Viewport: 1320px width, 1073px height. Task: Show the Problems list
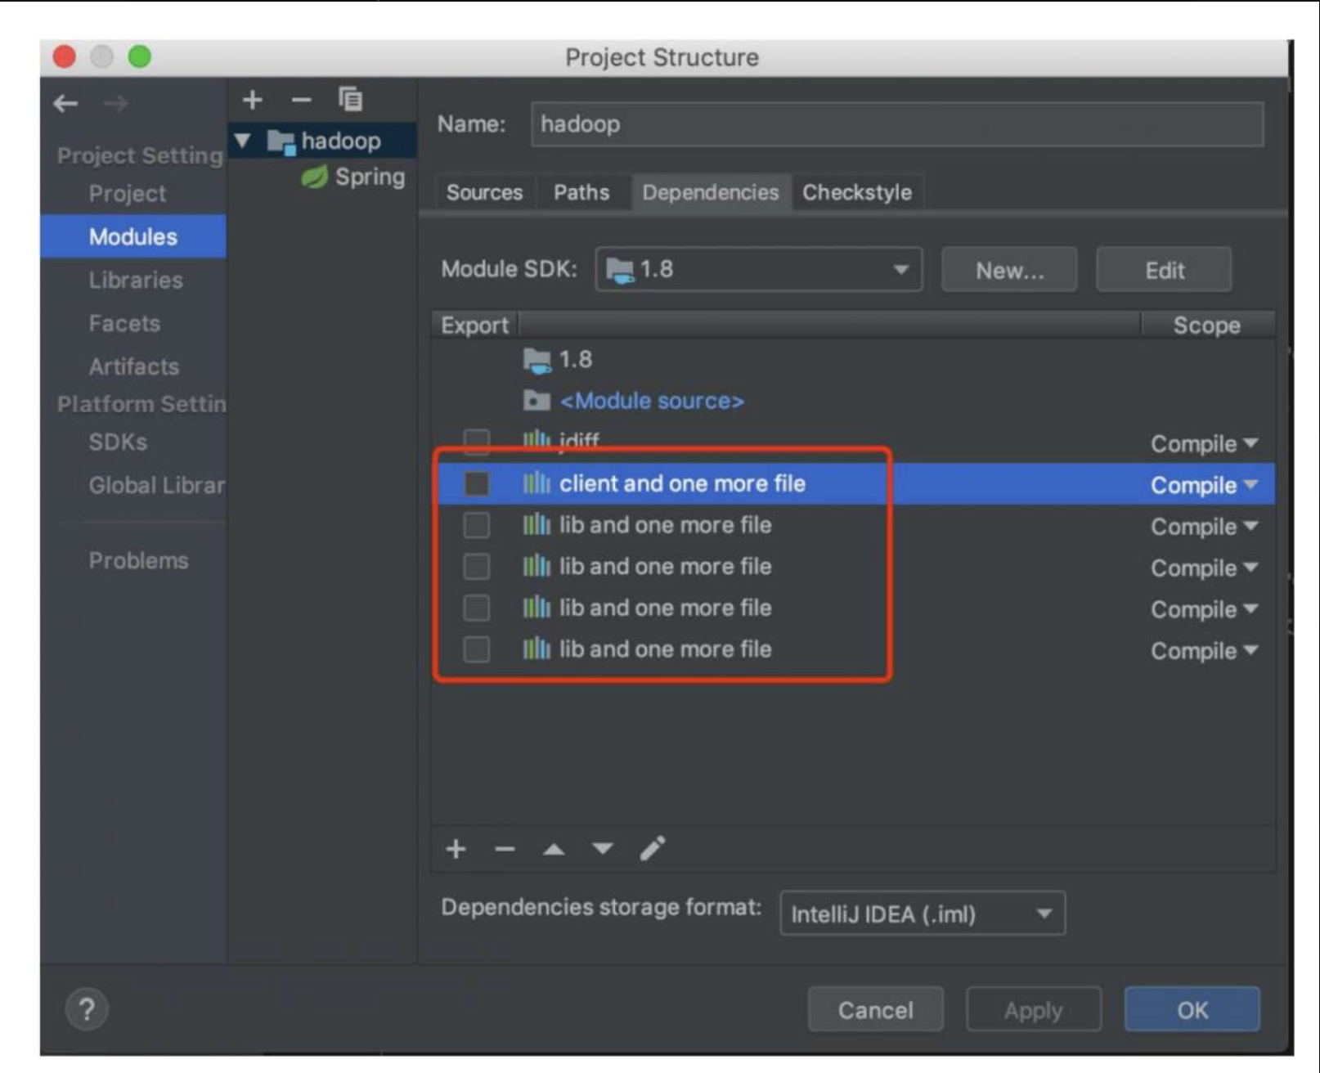[138, 561]
